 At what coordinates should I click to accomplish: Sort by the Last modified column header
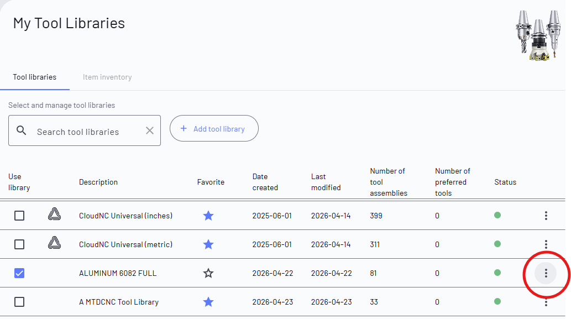326,182
